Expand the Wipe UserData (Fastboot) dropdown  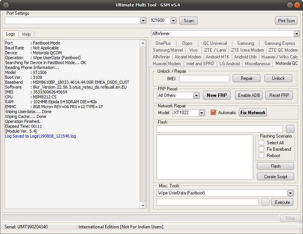[x=290, y=193]
